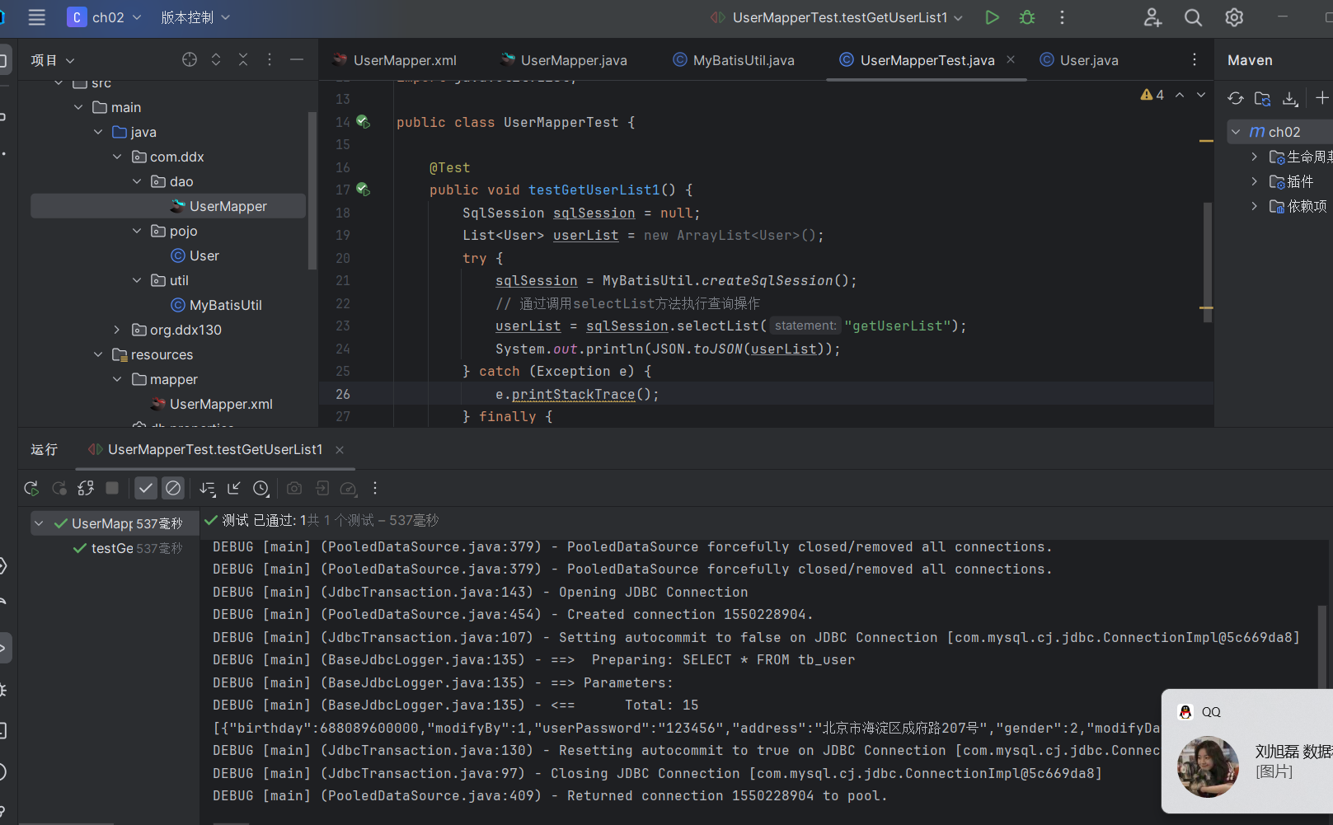Stop the running process
Screen dimensions: 1333x825
(112, 488)
